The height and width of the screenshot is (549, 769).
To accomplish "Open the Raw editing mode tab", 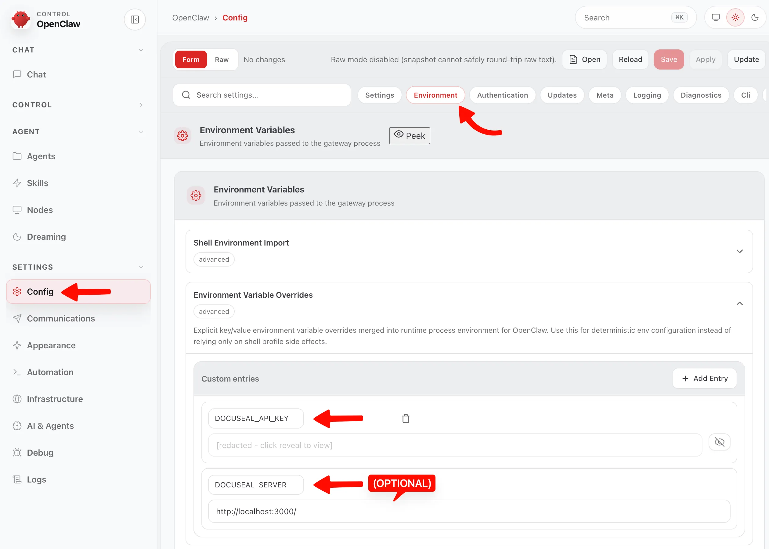I will (222, 59).
